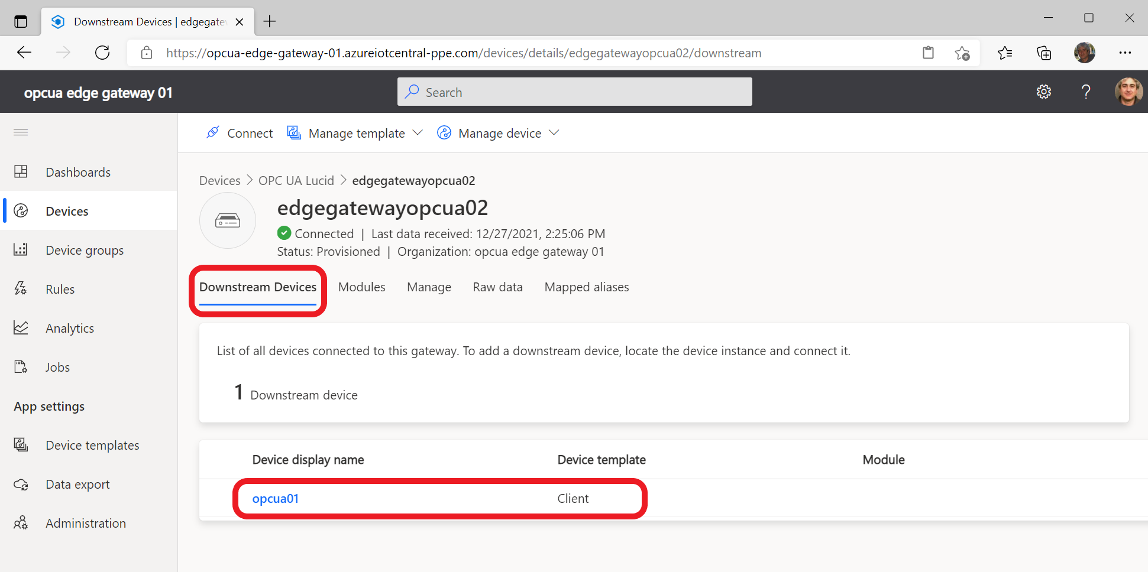1148x572 pixels.
Task: Click the browser address bar URL
Action: coord(464,53)
